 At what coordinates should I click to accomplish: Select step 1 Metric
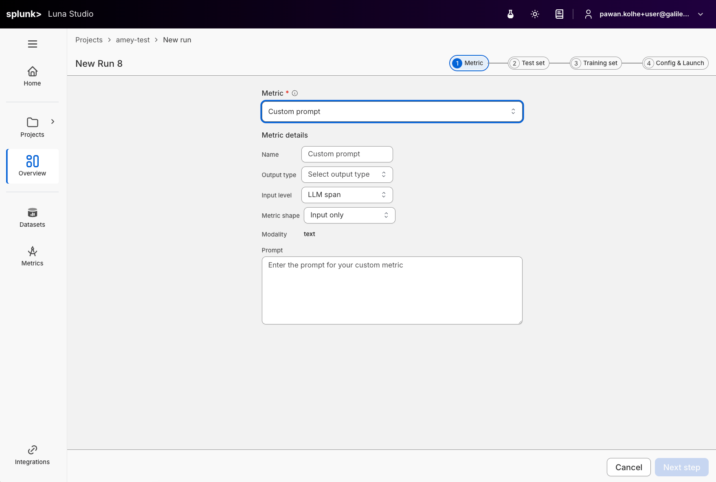click(x=469, y=63)
